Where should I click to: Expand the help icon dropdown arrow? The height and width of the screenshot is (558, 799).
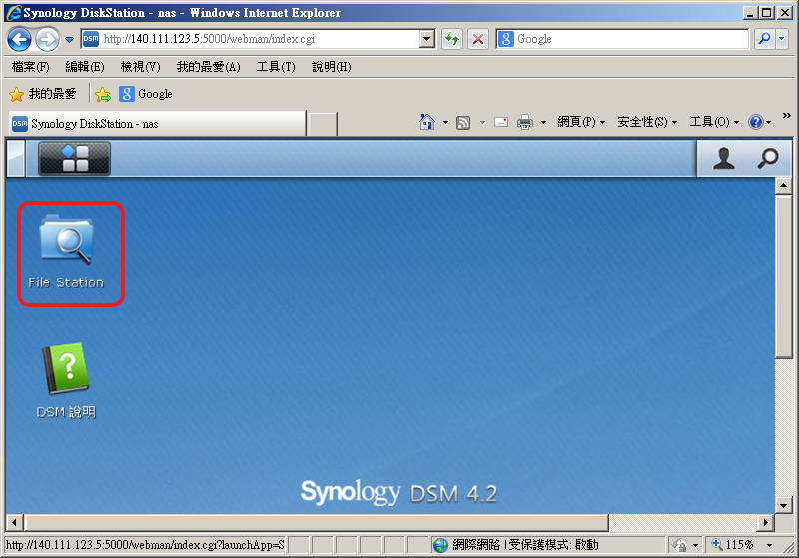[x=768, y=122]
